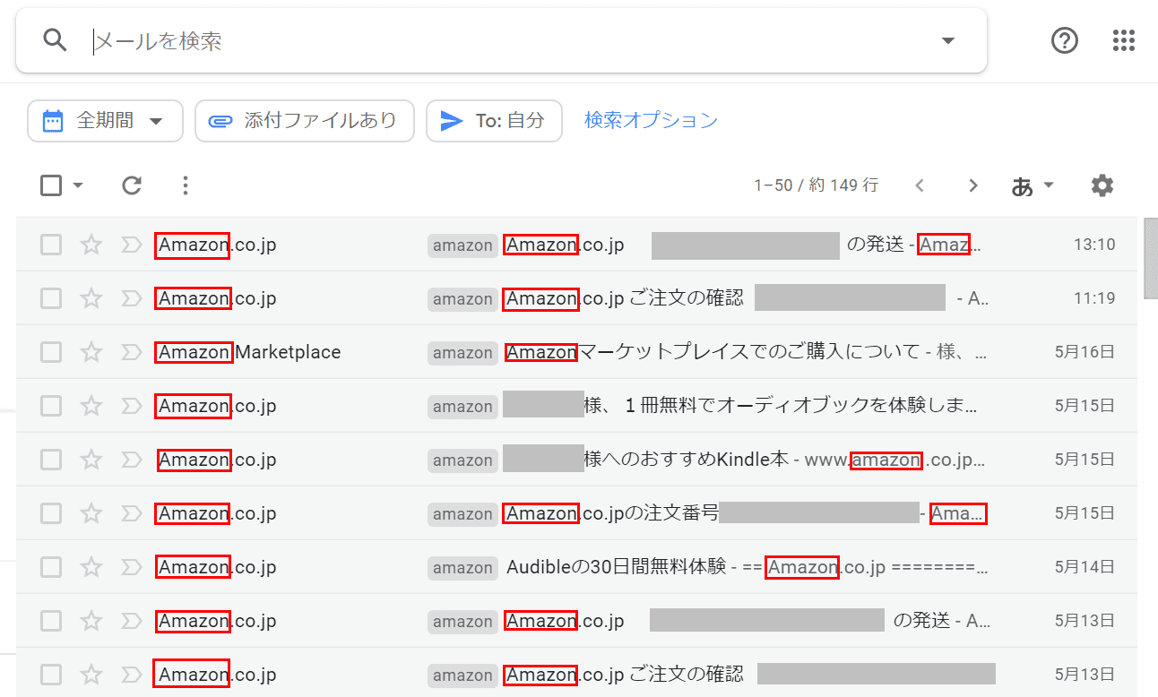Open the あ input tools dropdown
Screen dimensions: 1158x697
pyautogui.click(x=1033, y=185)
